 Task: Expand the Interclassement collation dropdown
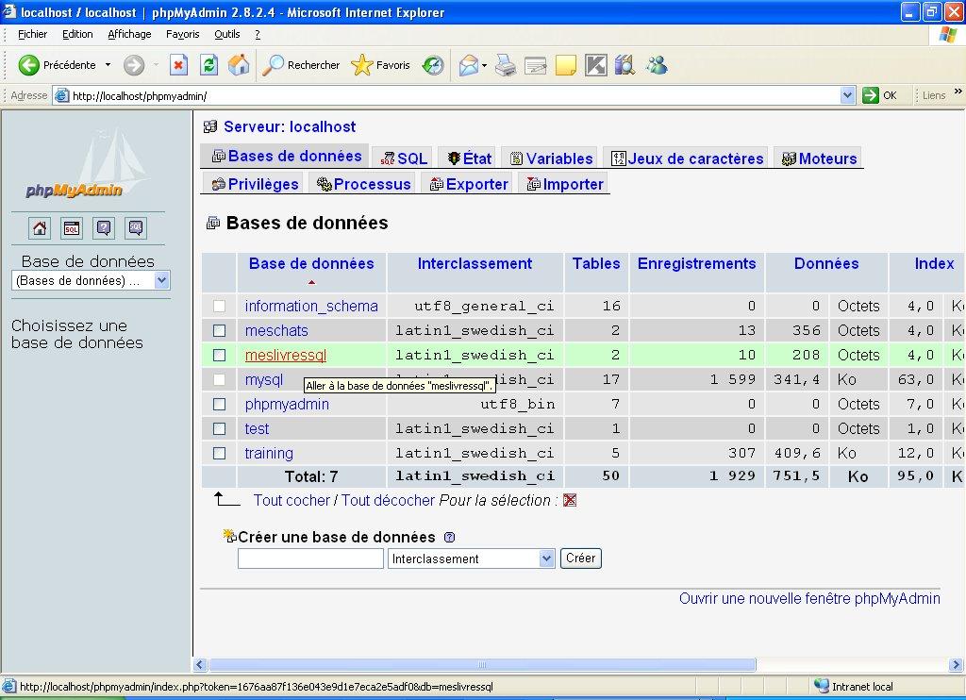pos(546,558)
